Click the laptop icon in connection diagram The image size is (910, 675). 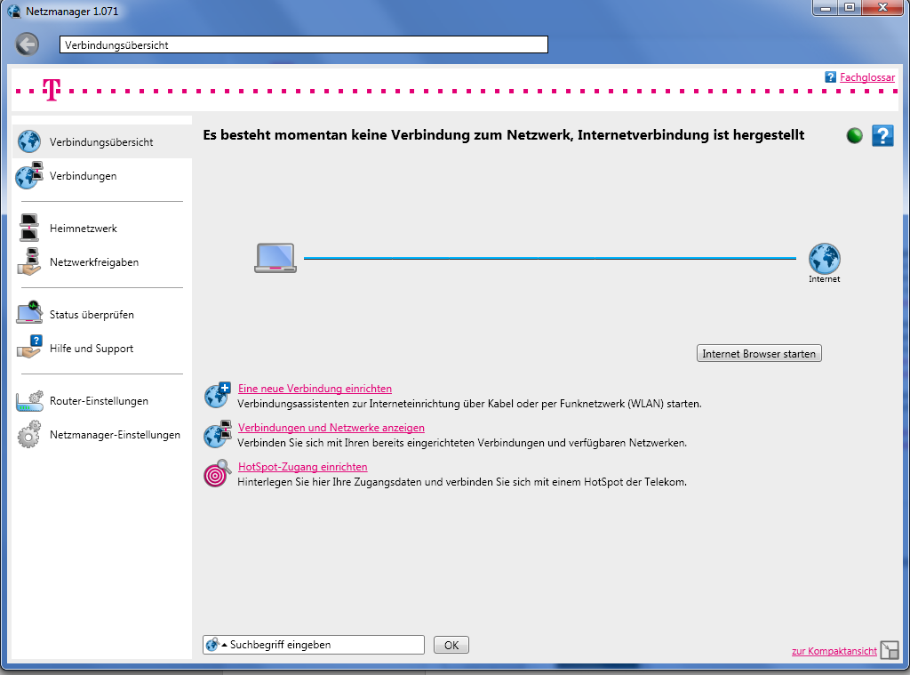pos(275,258)
